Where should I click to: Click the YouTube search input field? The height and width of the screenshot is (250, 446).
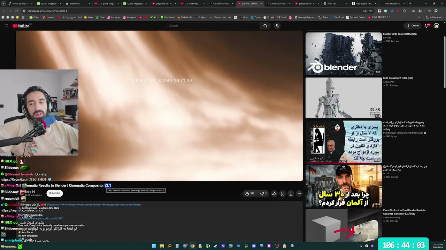coord(213,26)
